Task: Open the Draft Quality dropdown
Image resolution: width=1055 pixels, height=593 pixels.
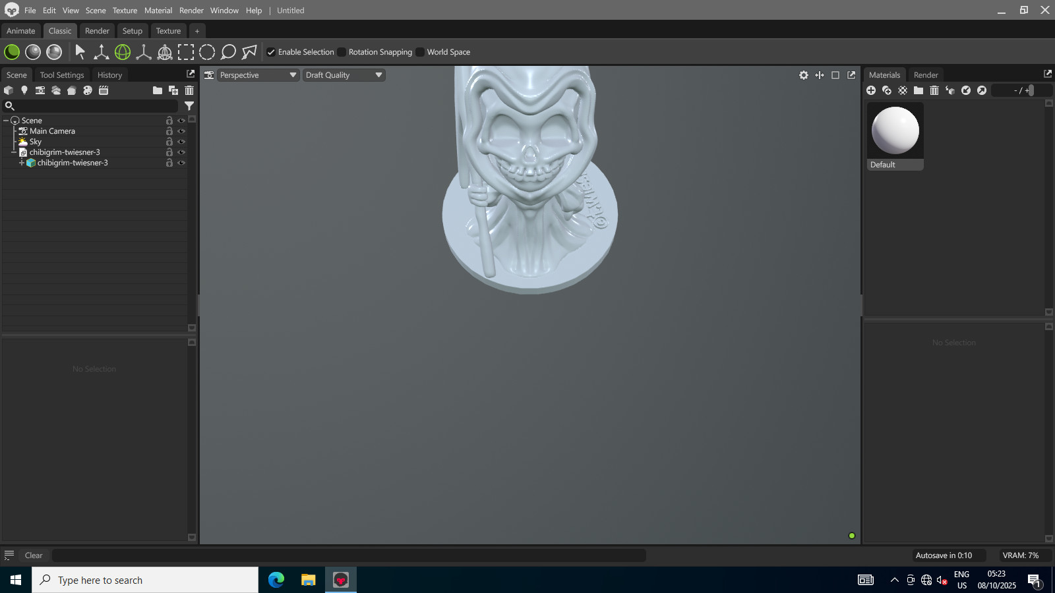Action: [344, 75]
